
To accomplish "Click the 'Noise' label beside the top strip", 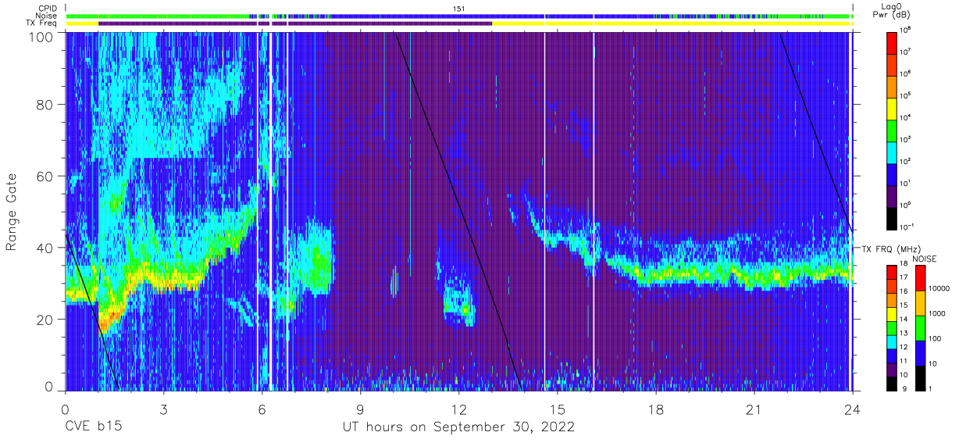I will point(48,16).
